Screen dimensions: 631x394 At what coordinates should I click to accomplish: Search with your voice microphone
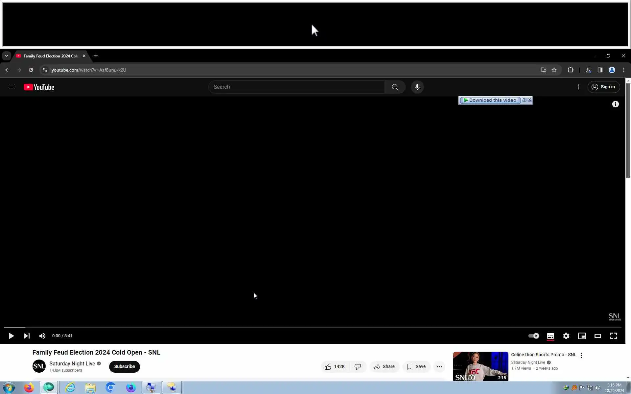coord(417,87)
